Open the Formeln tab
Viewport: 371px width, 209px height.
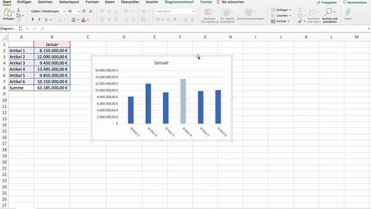(x=92, y=2)
